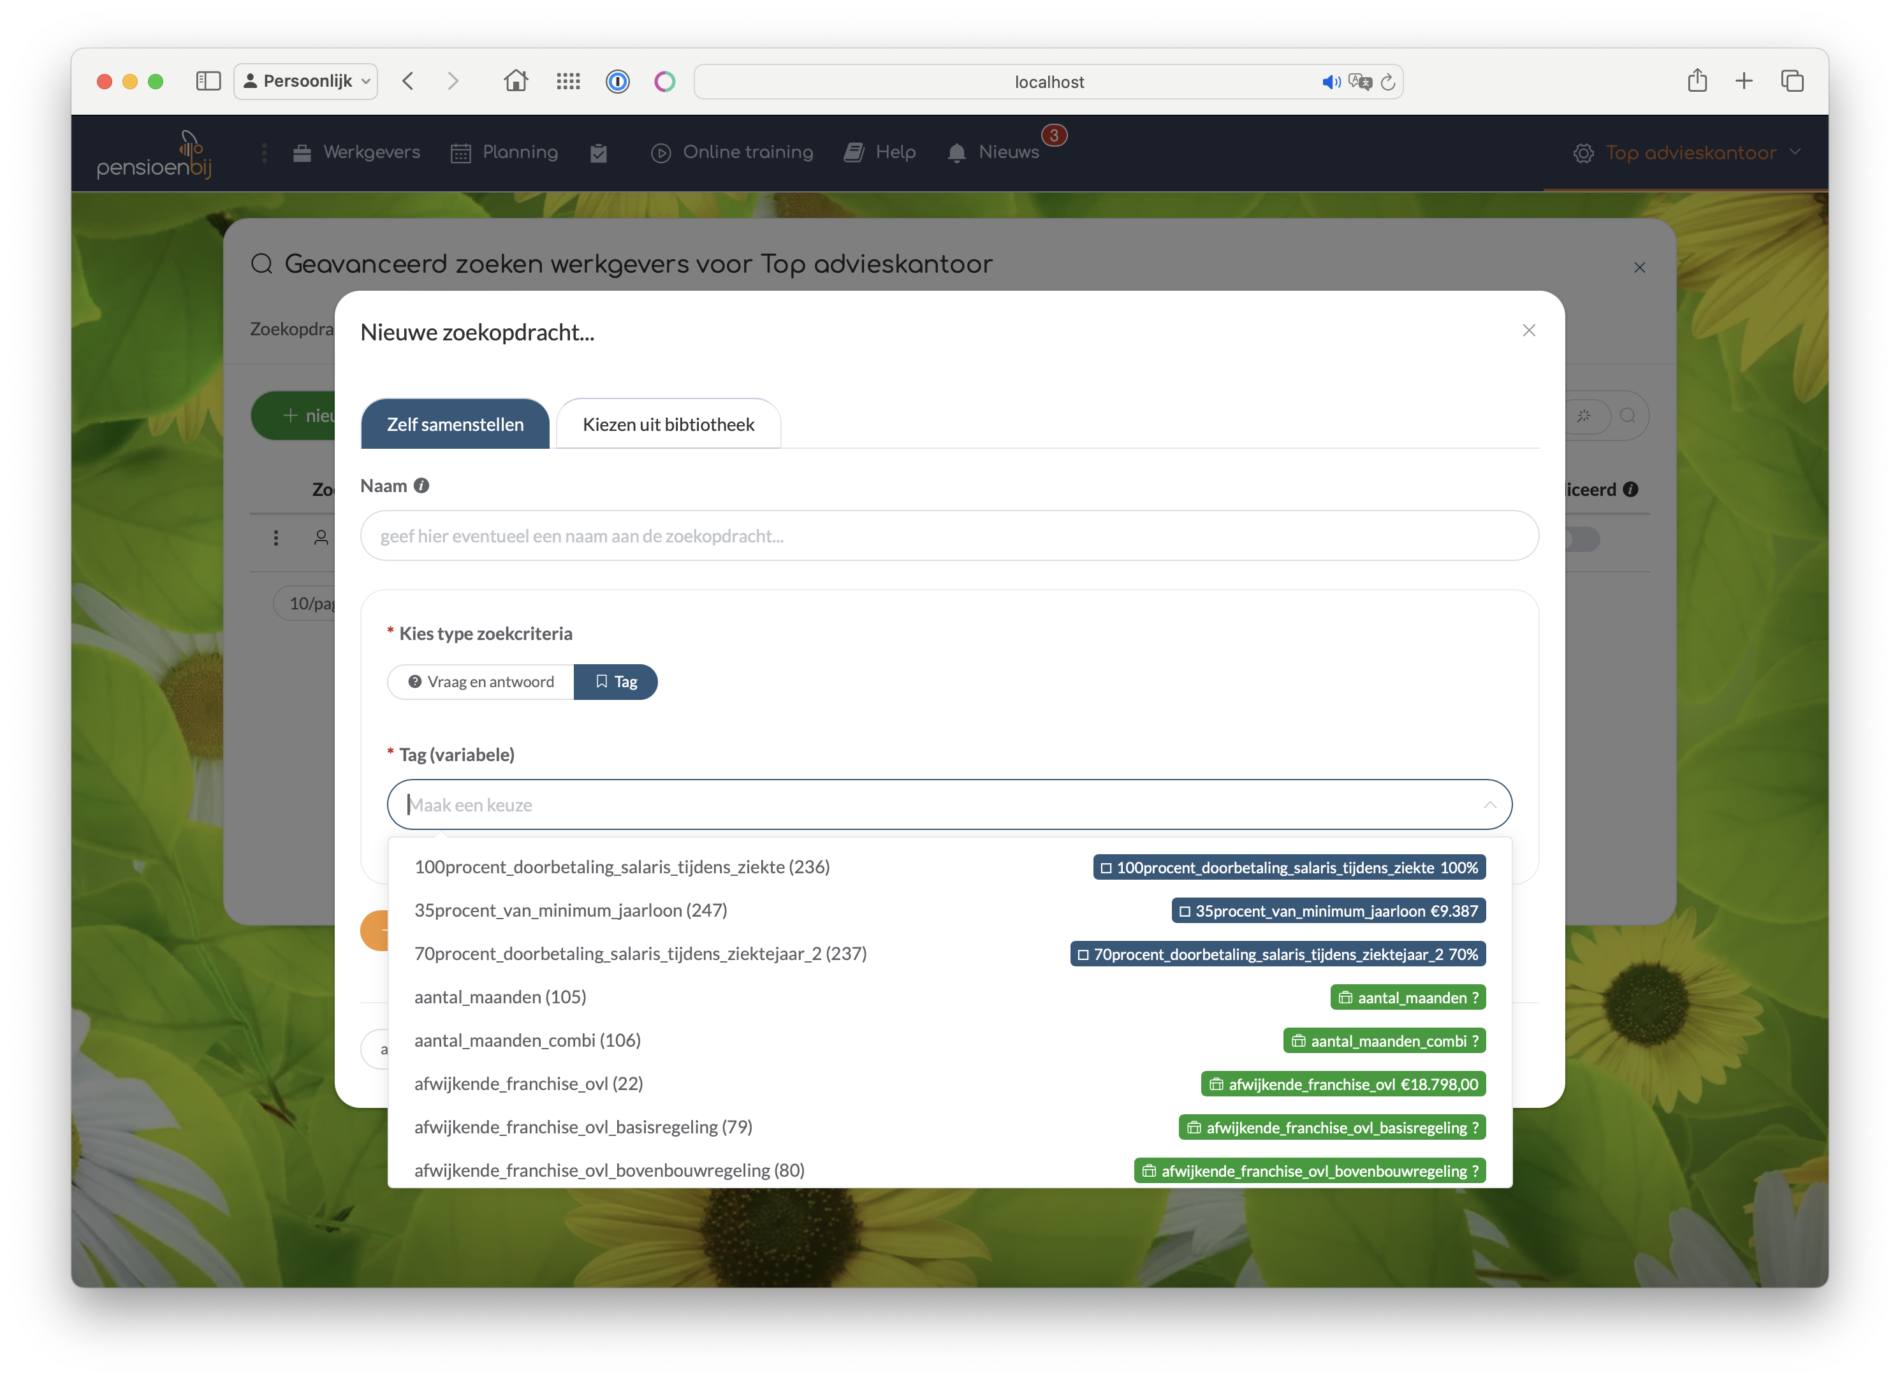Viewport: 1900px width, 1382px height.
Task: Click the localhost address bar
Action: [1048, 81]
